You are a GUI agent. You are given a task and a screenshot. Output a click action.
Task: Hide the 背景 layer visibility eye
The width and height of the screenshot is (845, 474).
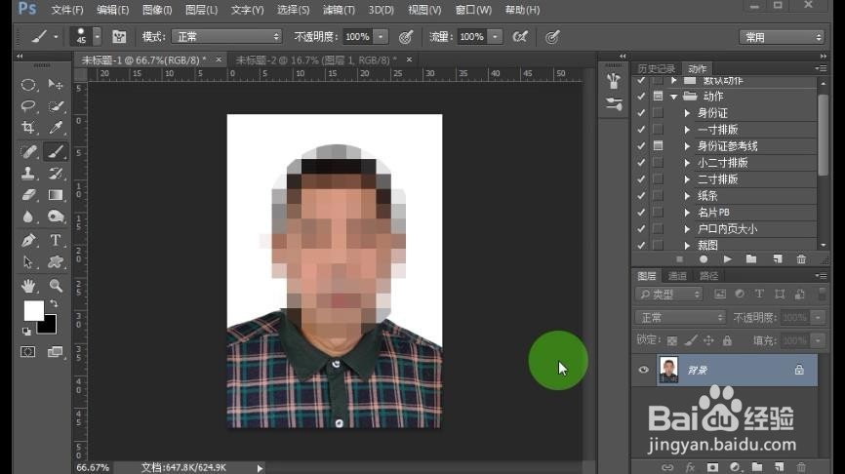point(643,370)
